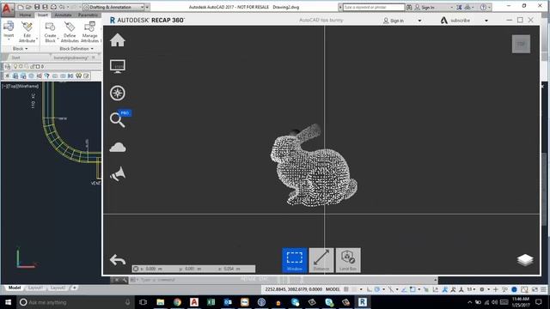Expand the ReCap Sign in dropdown arrow
The width and height of the screenshot is (550, 309).
coord(419,21)
